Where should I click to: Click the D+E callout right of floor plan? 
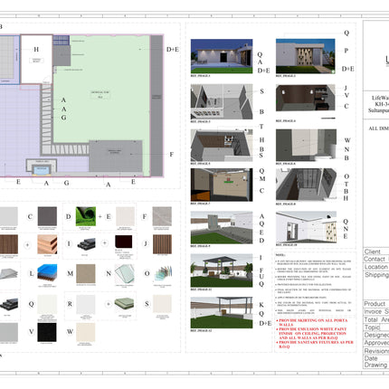[173, 50]
